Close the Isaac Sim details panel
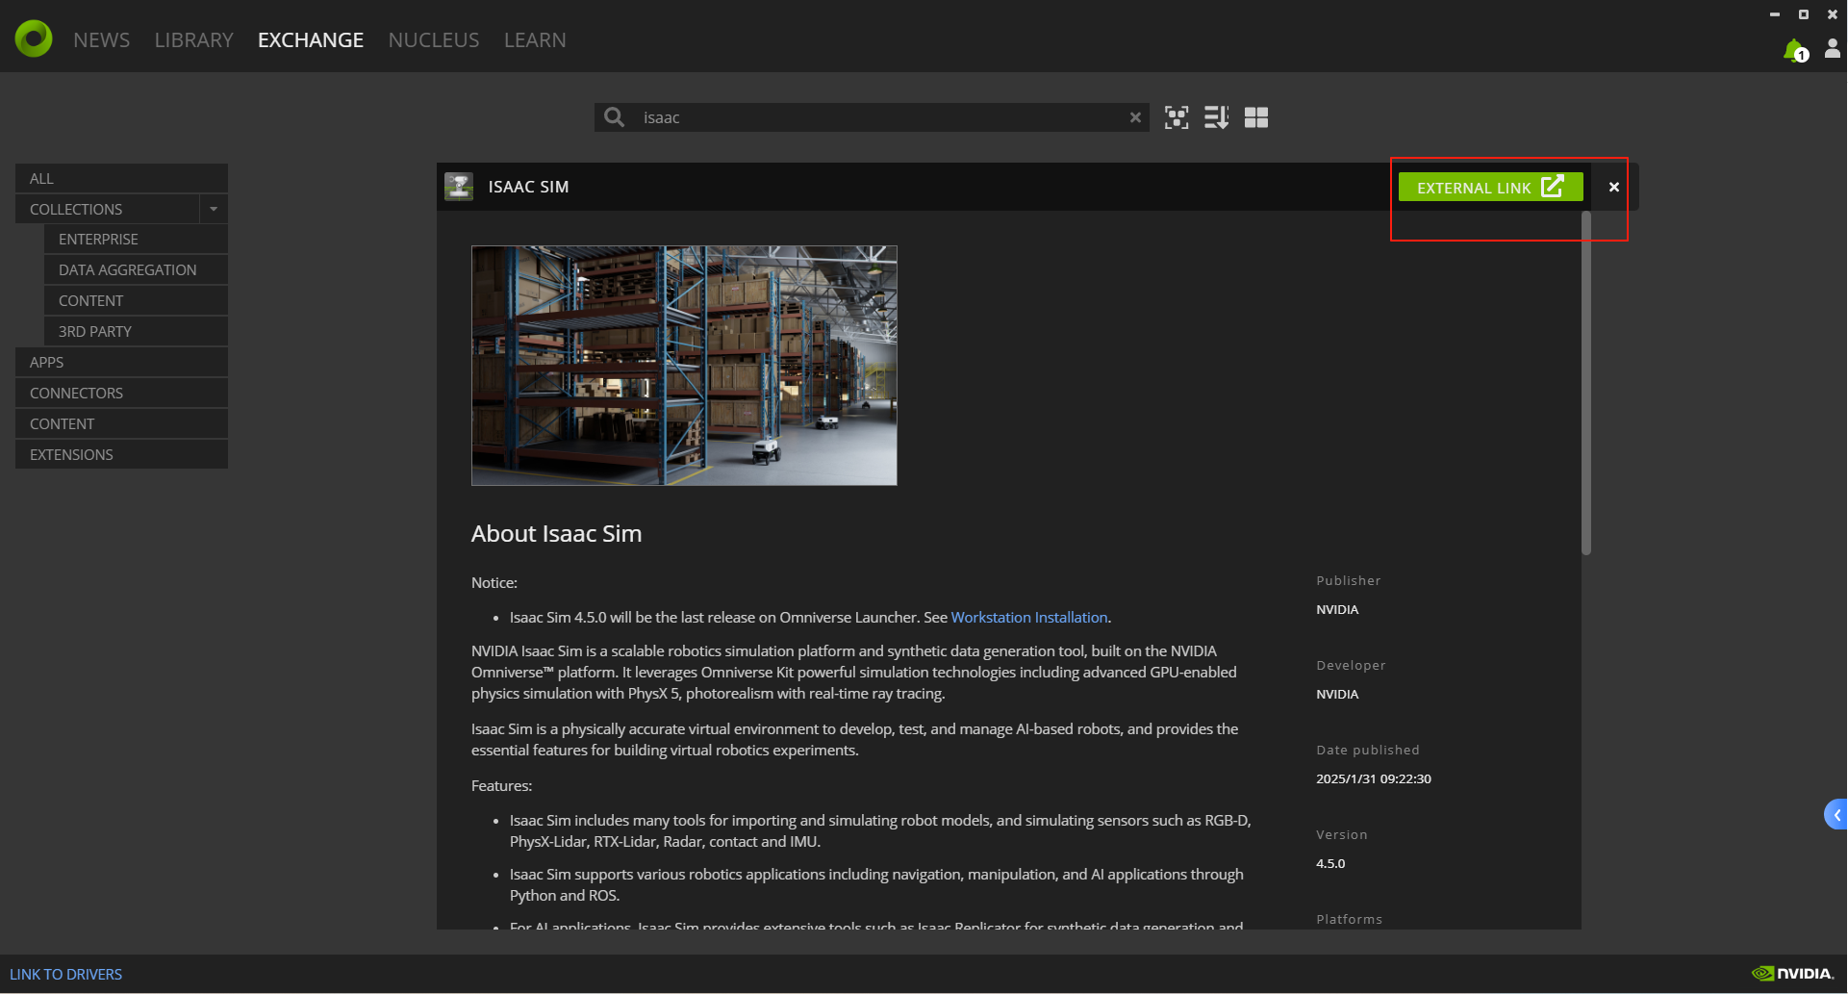This screenshot has height=994, width=1848. click(1612, 187)
